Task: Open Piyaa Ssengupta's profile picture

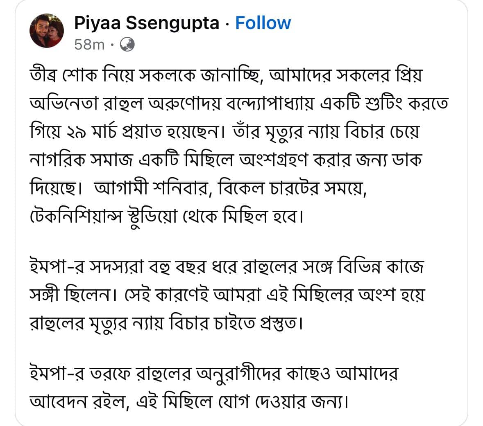Action: 47,30
